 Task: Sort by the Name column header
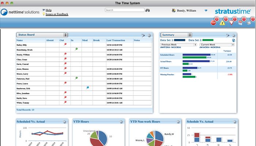[x=20, y=40]
